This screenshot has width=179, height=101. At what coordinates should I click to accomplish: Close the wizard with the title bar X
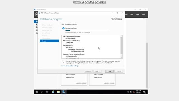pyautogui.click(x=123, y=13)
